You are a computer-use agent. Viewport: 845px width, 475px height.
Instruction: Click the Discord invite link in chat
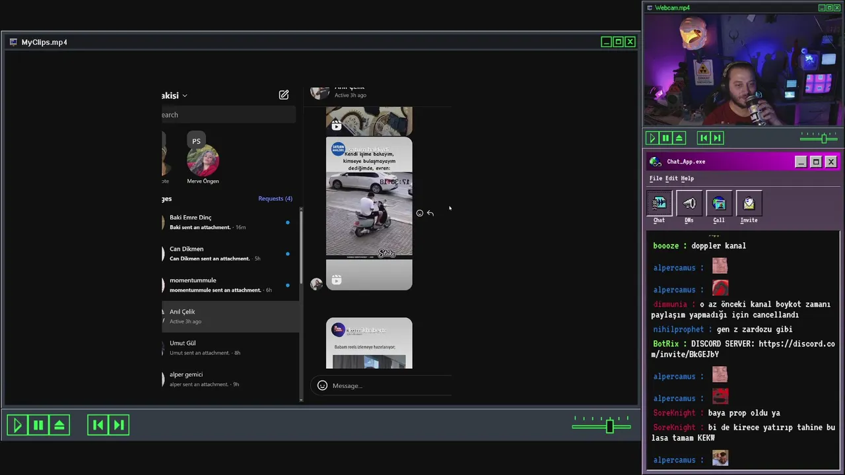(x=743, y=349)
